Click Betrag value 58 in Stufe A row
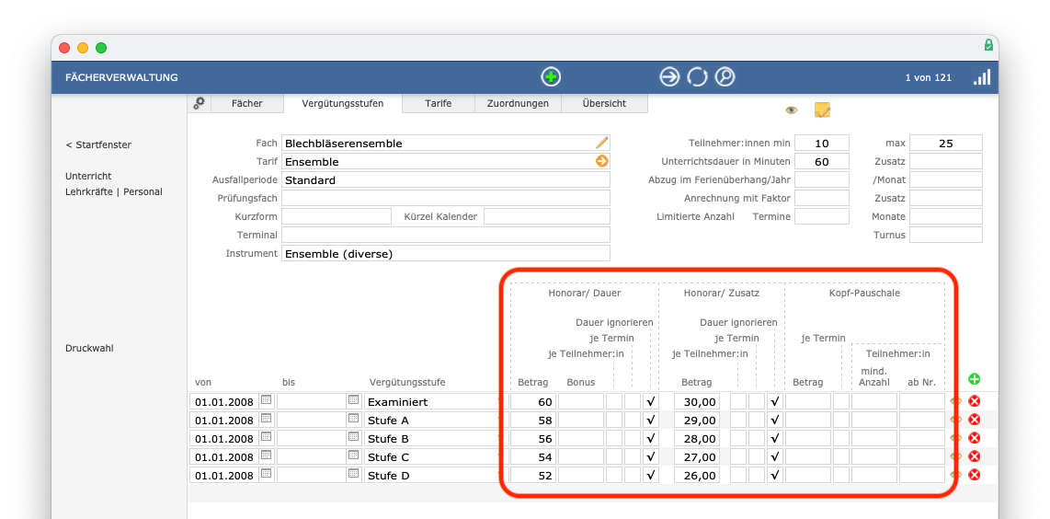Viewport: 1050px width, 519px height. click(533, 420)
